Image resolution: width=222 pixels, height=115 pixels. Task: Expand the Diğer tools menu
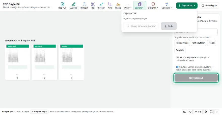pyautogui.click(x=128, y=6)
